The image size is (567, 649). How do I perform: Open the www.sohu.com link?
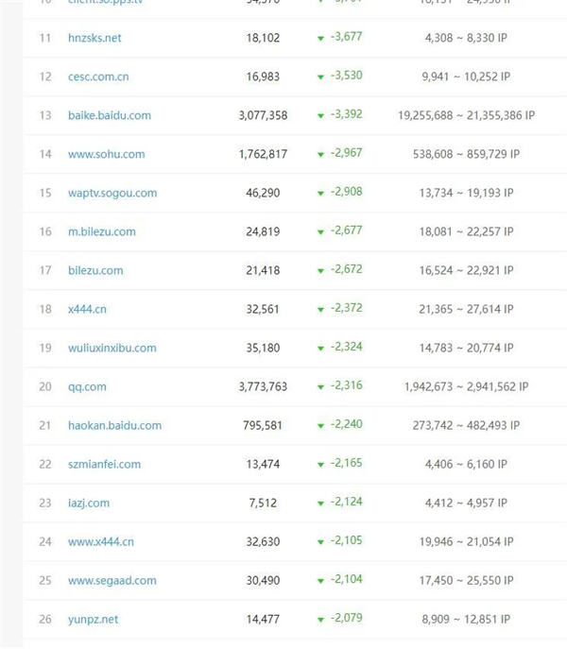click(106, 154)
